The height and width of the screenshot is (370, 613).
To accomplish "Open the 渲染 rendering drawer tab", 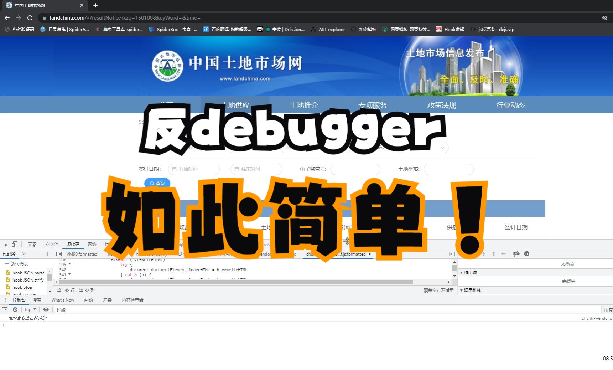I will 107,300.
